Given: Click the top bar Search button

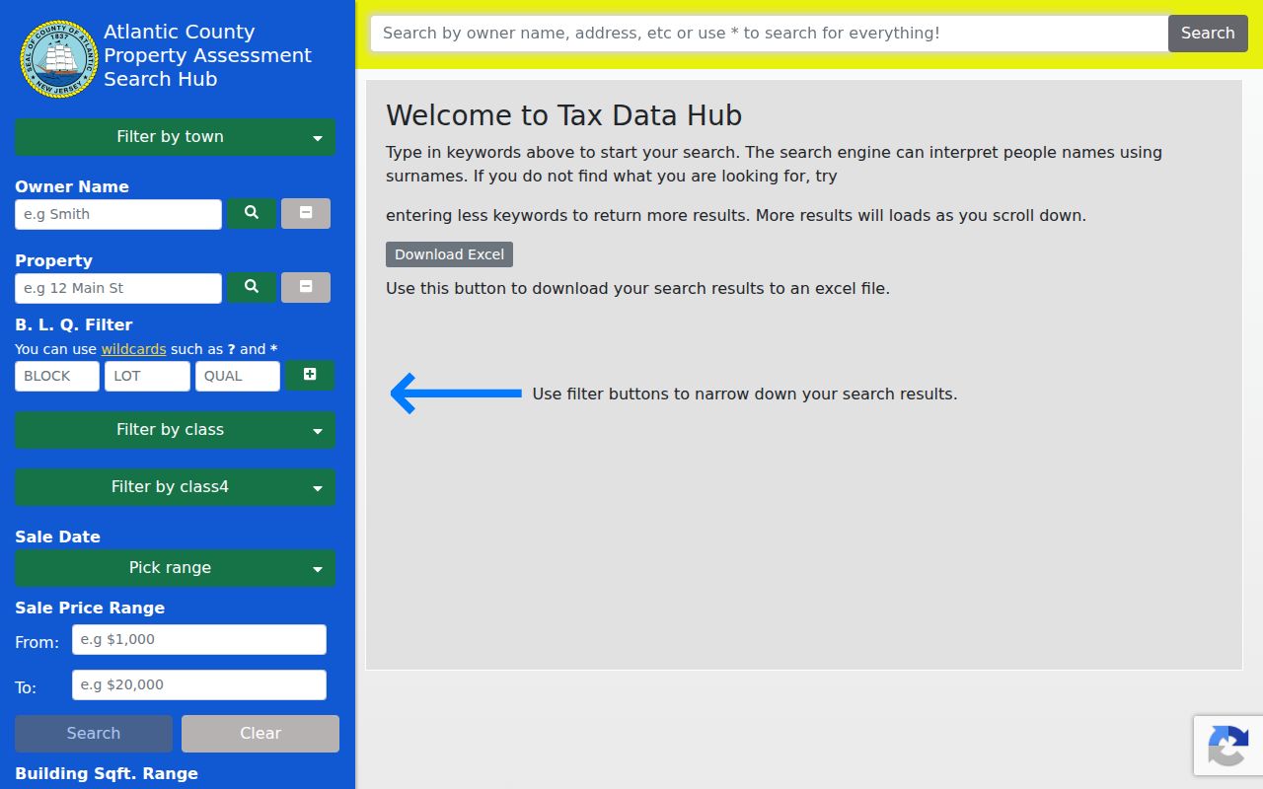Looking at the screenshot, I should (1208, 34).
